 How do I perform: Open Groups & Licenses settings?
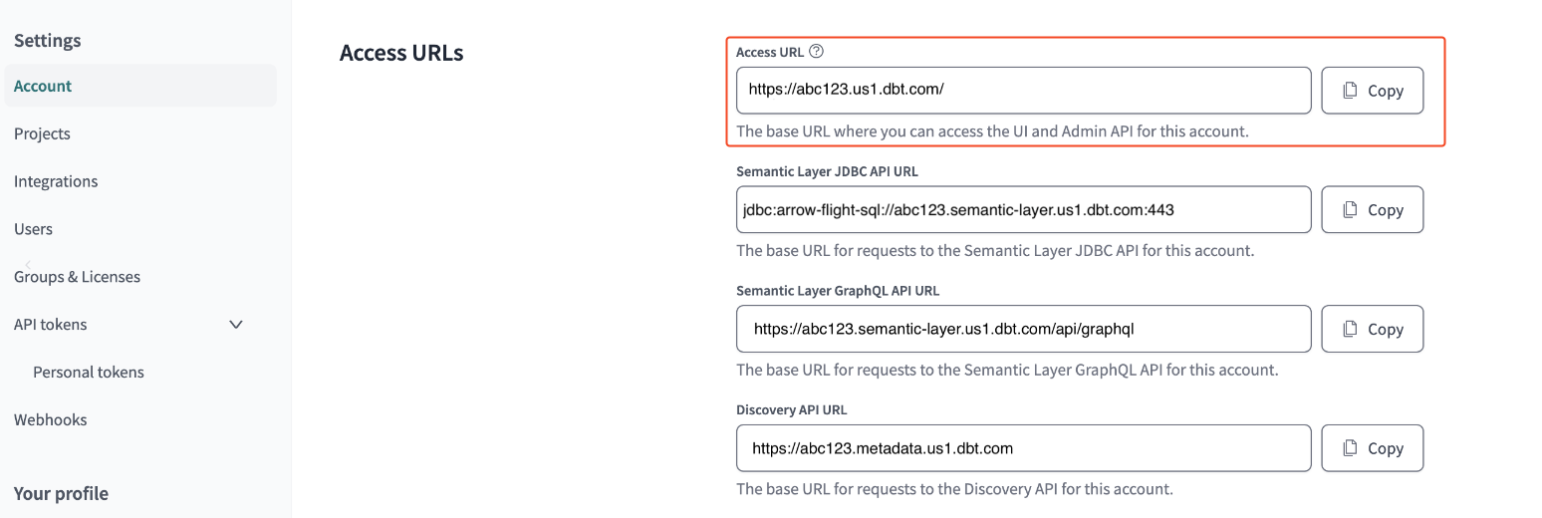(x=77, y=277)
